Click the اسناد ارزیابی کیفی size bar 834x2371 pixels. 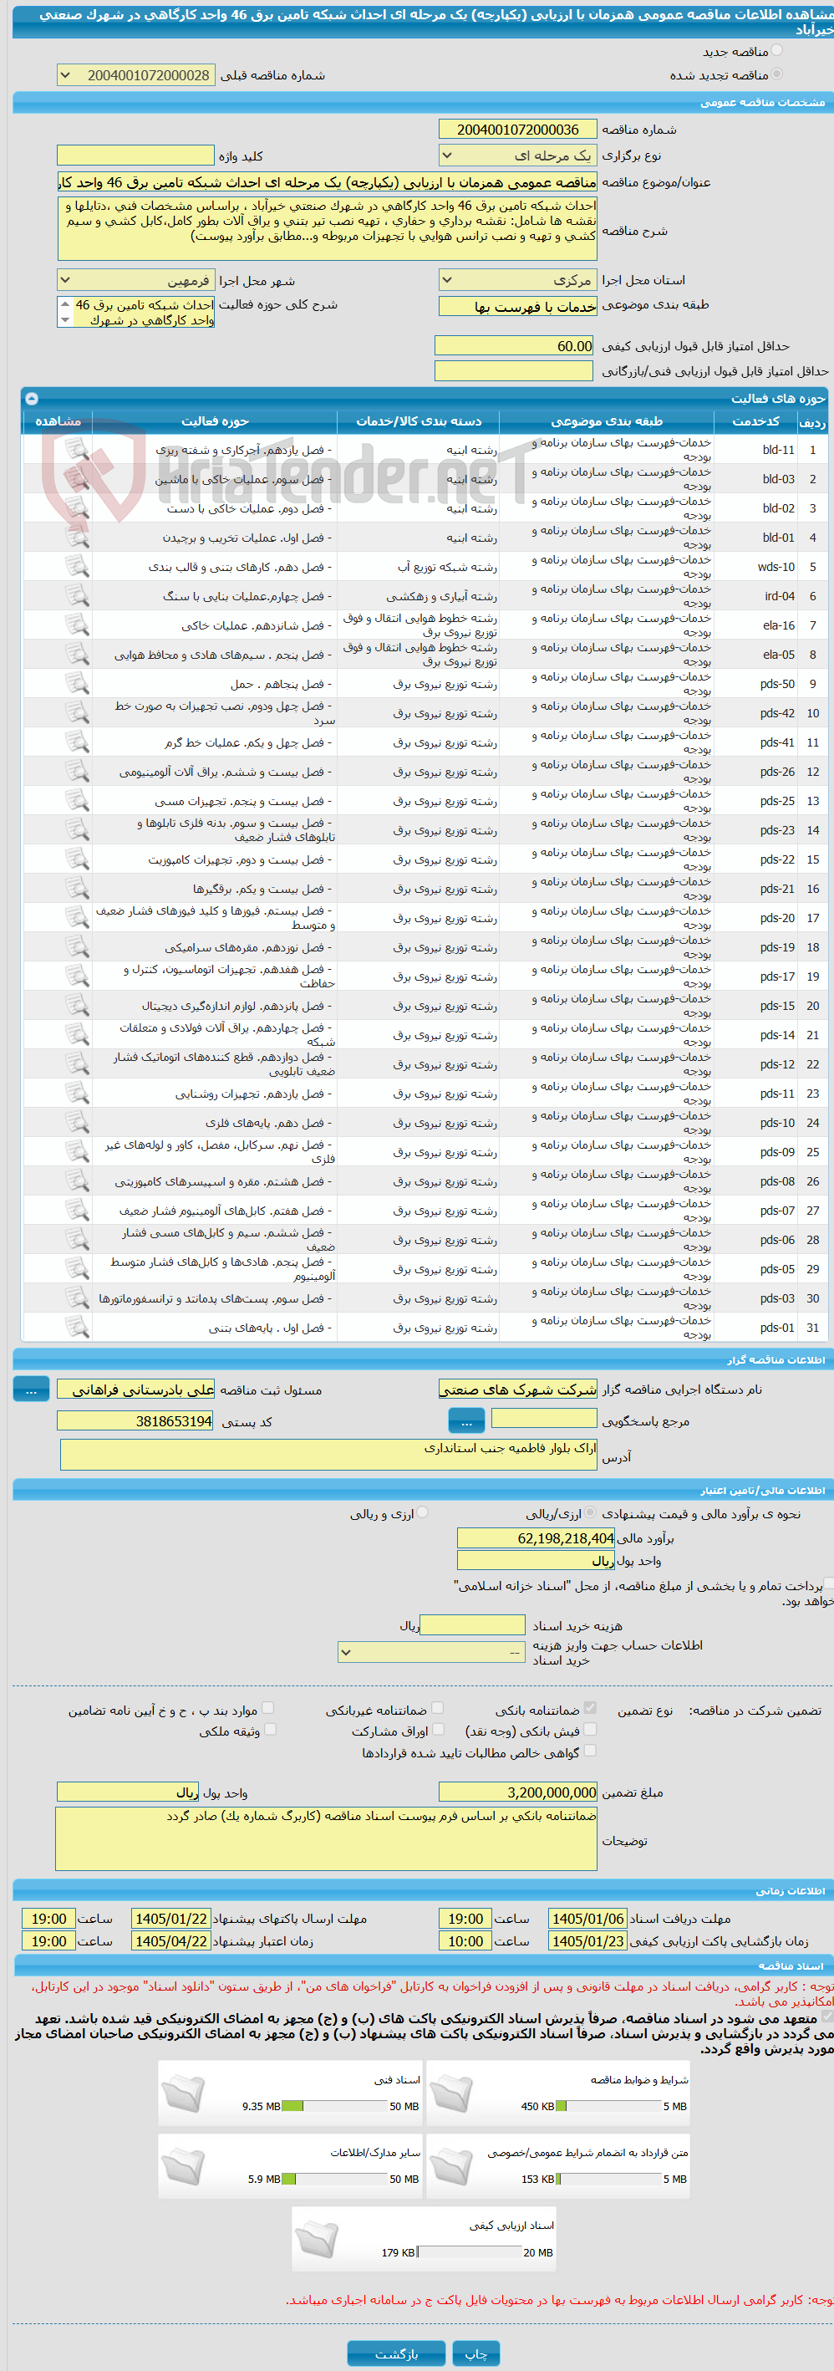tap(469, 2252)
